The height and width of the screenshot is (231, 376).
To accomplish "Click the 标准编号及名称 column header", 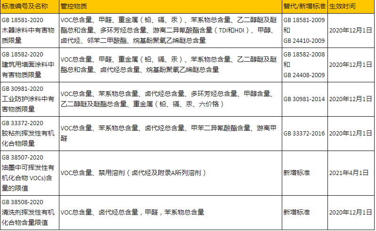I will coord(30,7).
